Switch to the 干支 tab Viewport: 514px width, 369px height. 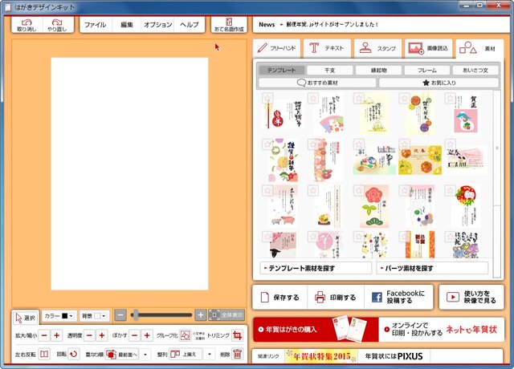pos(330,70)
